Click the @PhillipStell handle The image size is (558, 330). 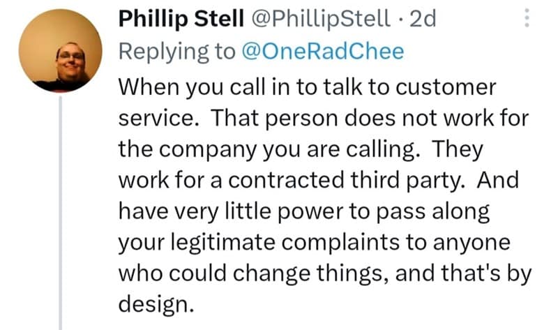coord(320,19)
